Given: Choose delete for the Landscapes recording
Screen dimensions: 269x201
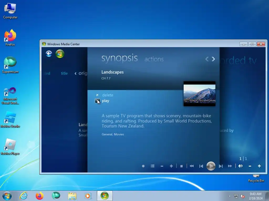Looking at the screenshot, I should [x=107, y=95].
